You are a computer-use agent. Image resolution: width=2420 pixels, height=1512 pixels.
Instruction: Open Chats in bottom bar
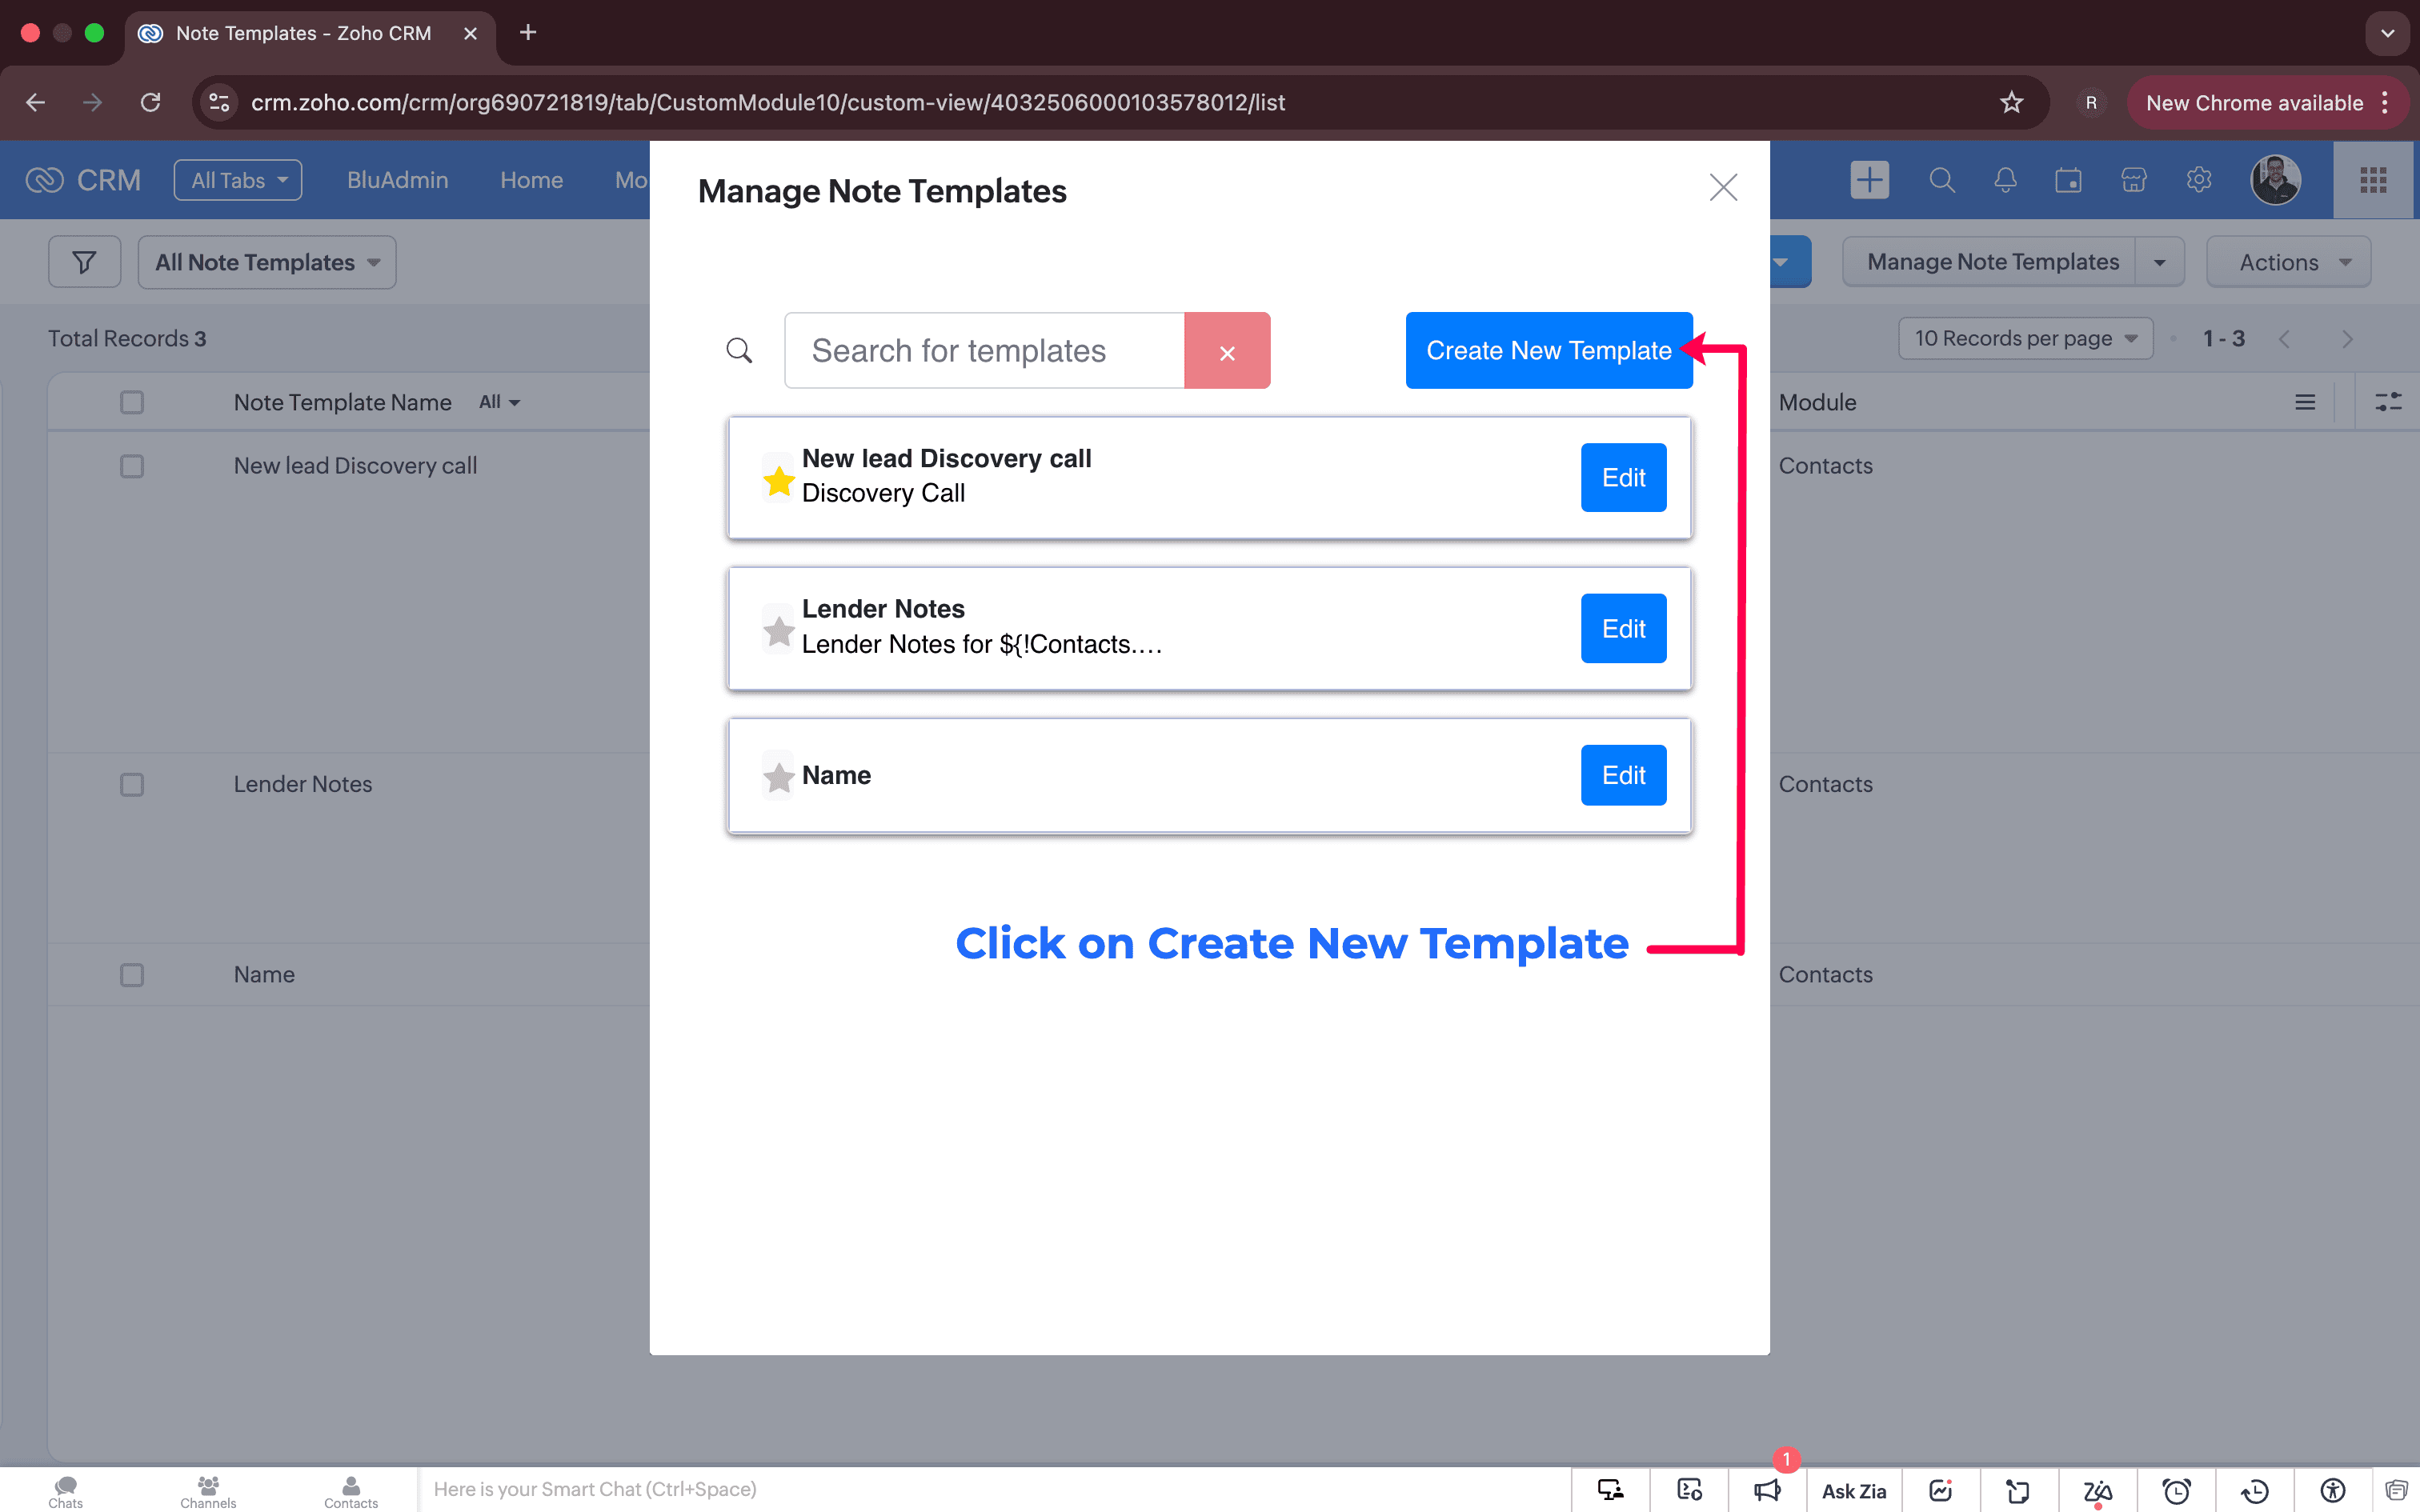click(66, 1491)
